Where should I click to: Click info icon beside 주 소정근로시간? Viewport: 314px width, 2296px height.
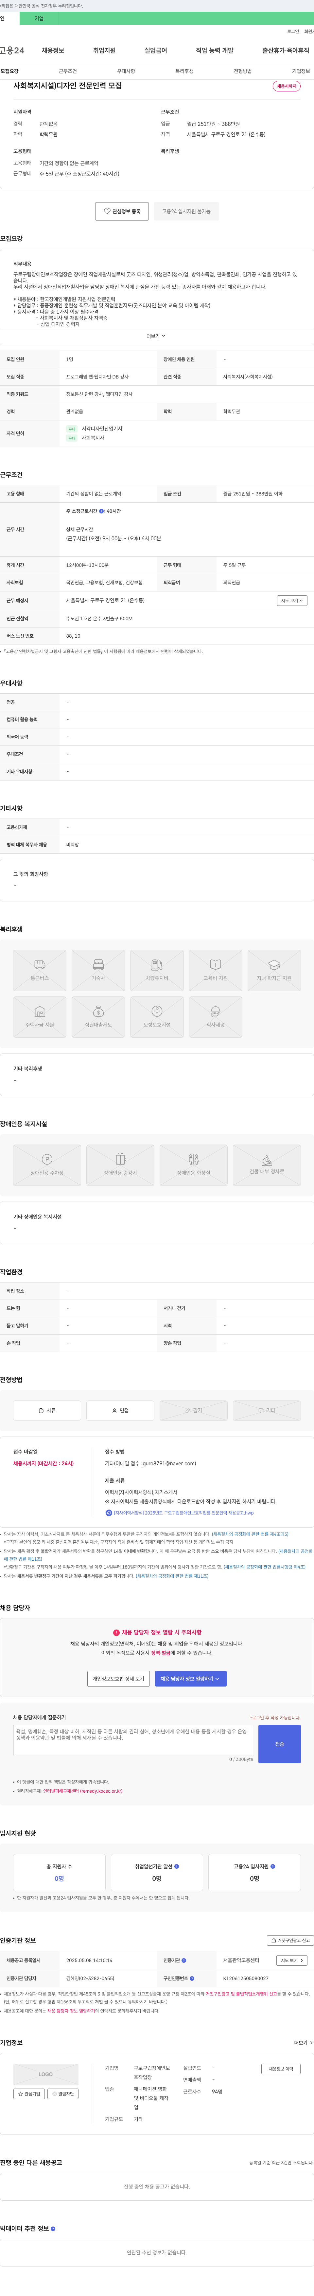coord(101,511)
